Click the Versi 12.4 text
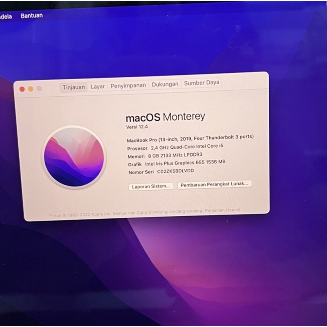Image resolution: width=327 pixels, height=327 pixels. [x=137, y=127]
